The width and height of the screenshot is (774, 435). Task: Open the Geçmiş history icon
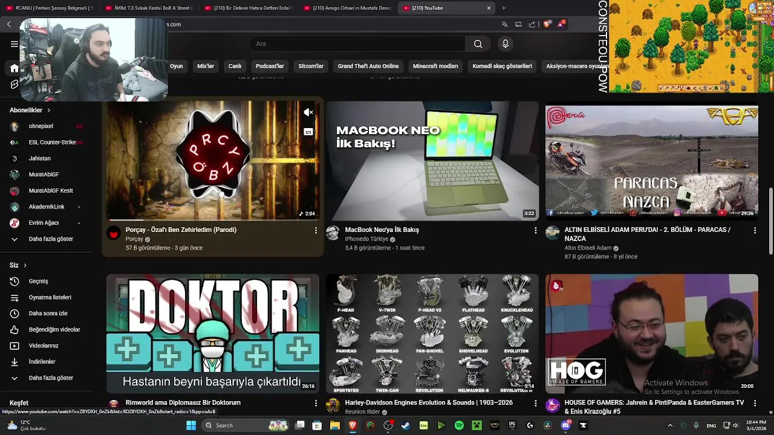(x=15, y=281)
